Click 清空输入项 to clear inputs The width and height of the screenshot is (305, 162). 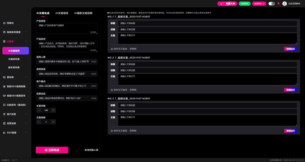tap(91, 150)
